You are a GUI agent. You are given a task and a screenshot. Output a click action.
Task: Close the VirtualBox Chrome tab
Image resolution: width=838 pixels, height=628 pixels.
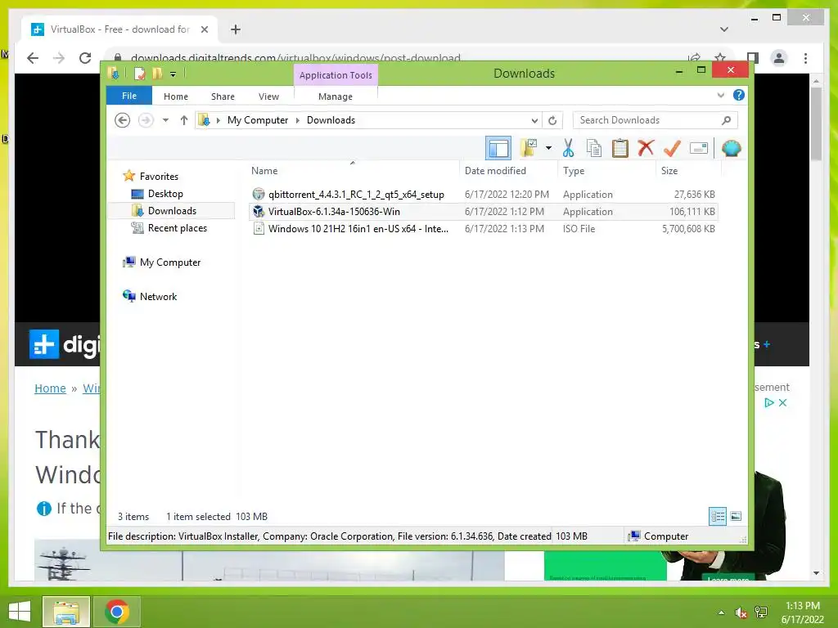click(x=204, y=29)
